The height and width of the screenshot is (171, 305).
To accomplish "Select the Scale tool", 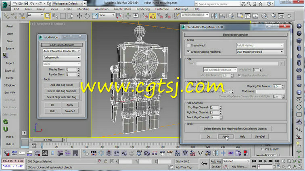I will tap(94, 16).
